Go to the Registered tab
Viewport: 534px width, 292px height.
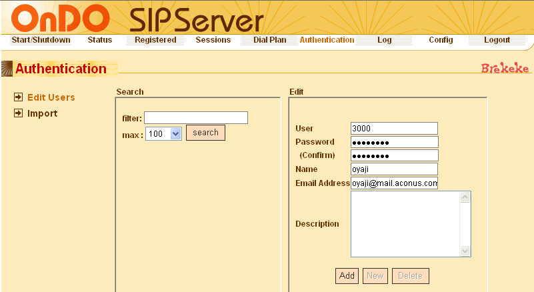(x=155, y=40)
